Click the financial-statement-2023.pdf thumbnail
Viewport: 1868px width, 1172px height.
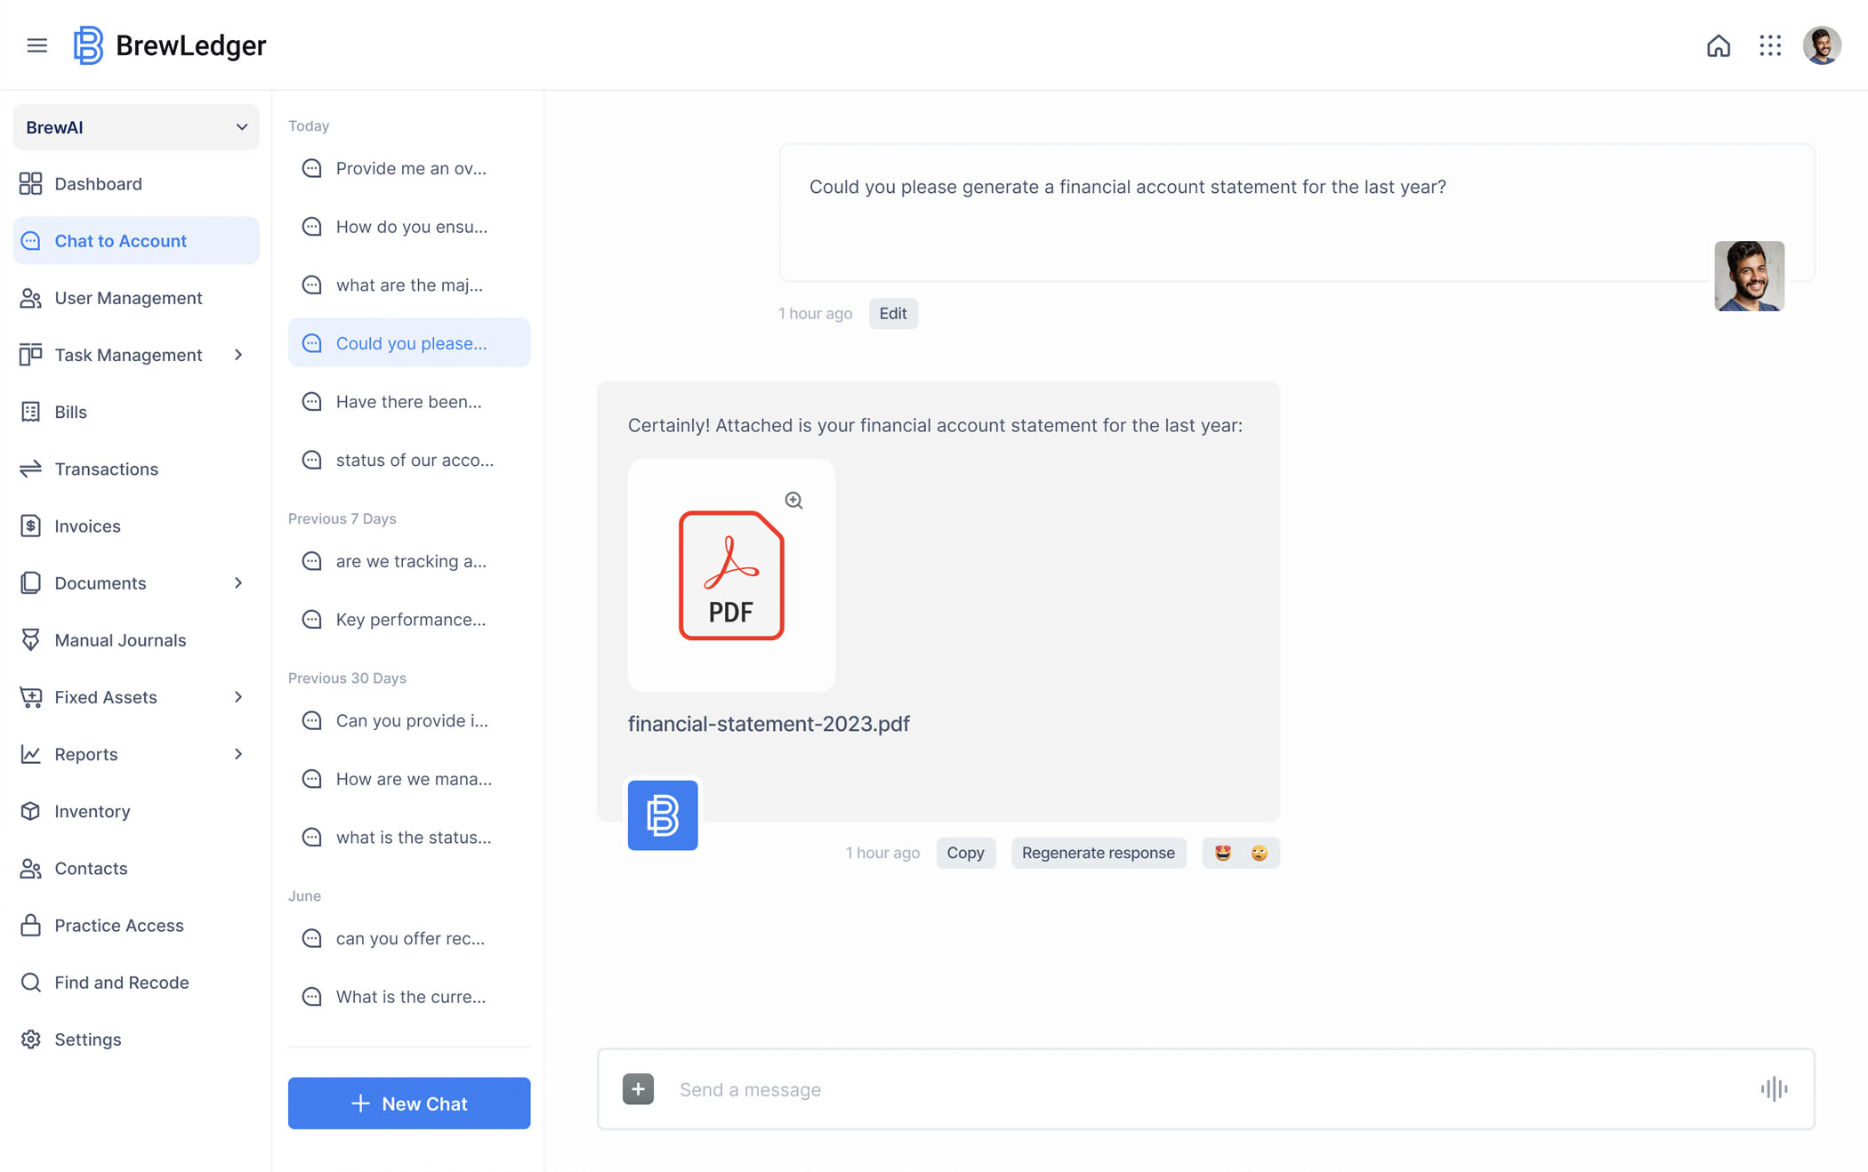(730, 574)
